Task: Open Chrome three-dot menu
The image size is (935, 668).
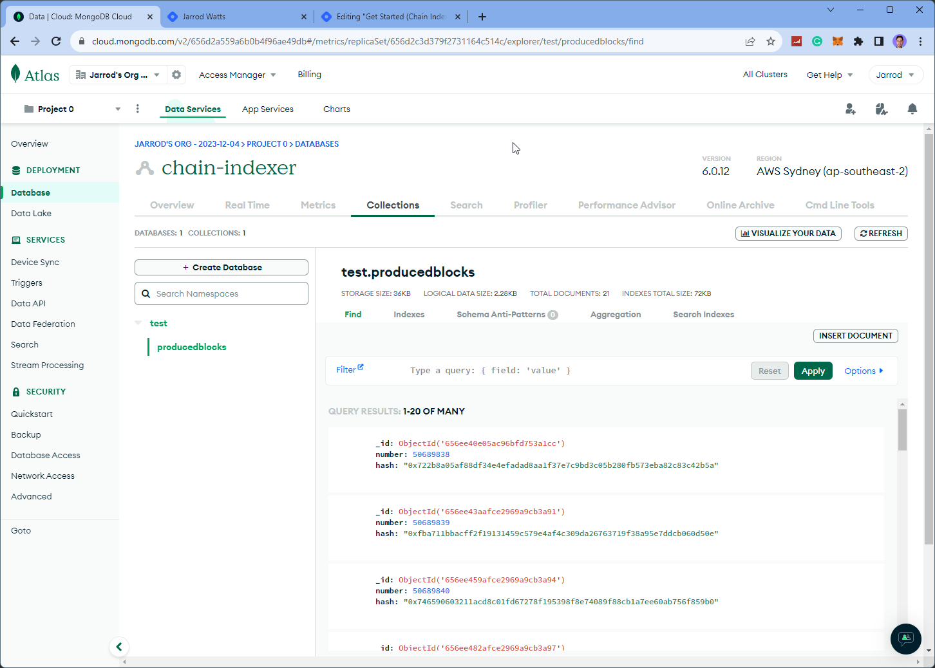Action: [921, 41]
